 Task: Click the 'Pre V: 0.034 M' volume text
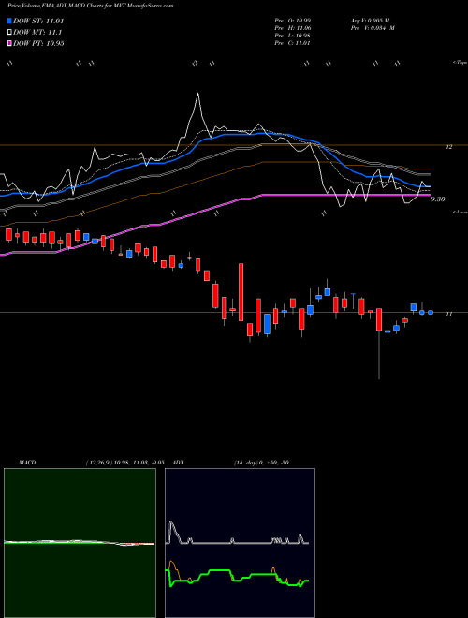[373, 28]
